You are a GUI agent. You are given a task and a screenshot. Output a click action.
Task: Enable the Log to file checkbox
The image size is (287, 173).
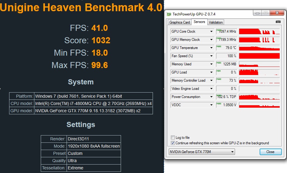tap(173, 138)
